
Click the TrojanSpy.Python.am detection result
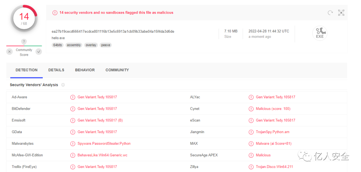[x=273, y=132]
